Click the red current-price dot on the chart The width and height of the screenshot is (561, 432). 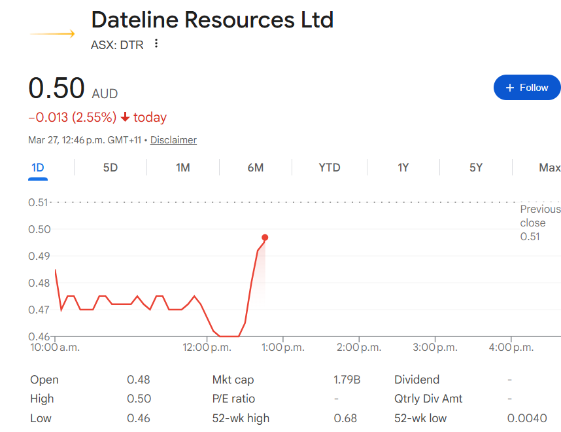[265, 238]
